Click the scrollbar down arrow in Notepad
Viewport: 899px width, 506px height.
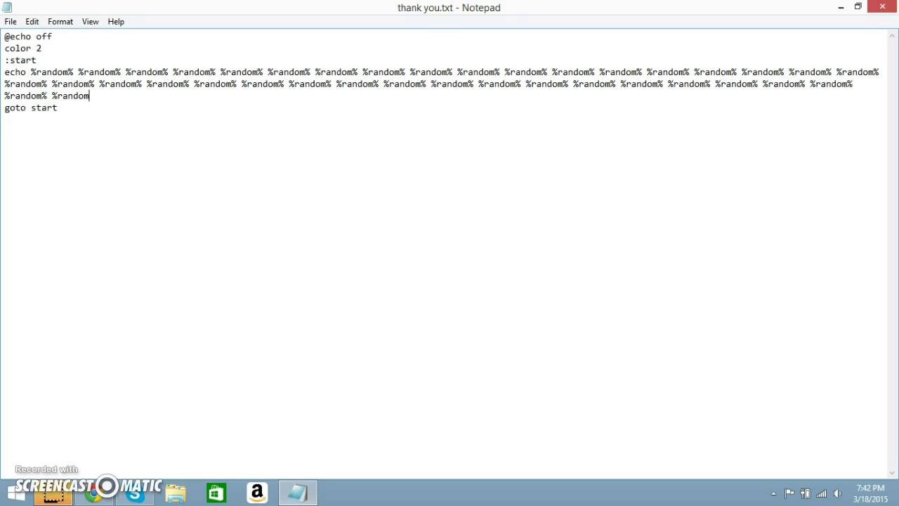tap(893, 473)
